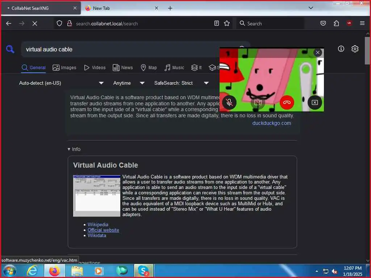Bookmark this page with star

[227, 23]
